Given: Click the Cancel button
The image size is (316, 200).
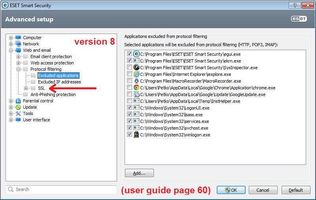Looking at the screenshot, I should click(263, 190).
